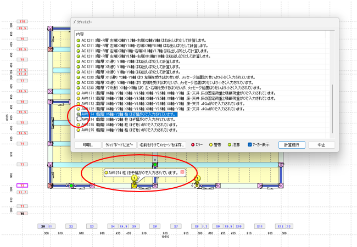Viewport: 357px width, 247px height.
Task: Click the Y10 axis label
Action: pos(23,21)
